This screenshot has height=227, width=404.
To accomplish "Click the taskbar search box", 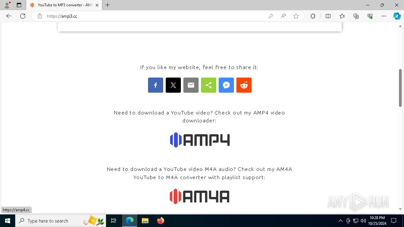I will [61, 221].
